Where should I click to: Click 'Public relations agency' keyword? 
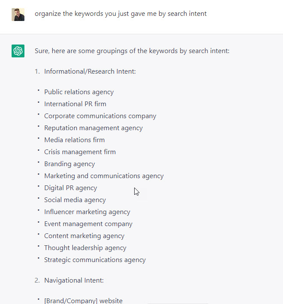pos(79,92)
